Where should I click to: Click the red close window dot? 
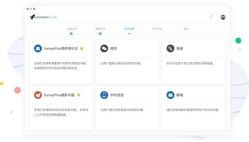[28, 9]
